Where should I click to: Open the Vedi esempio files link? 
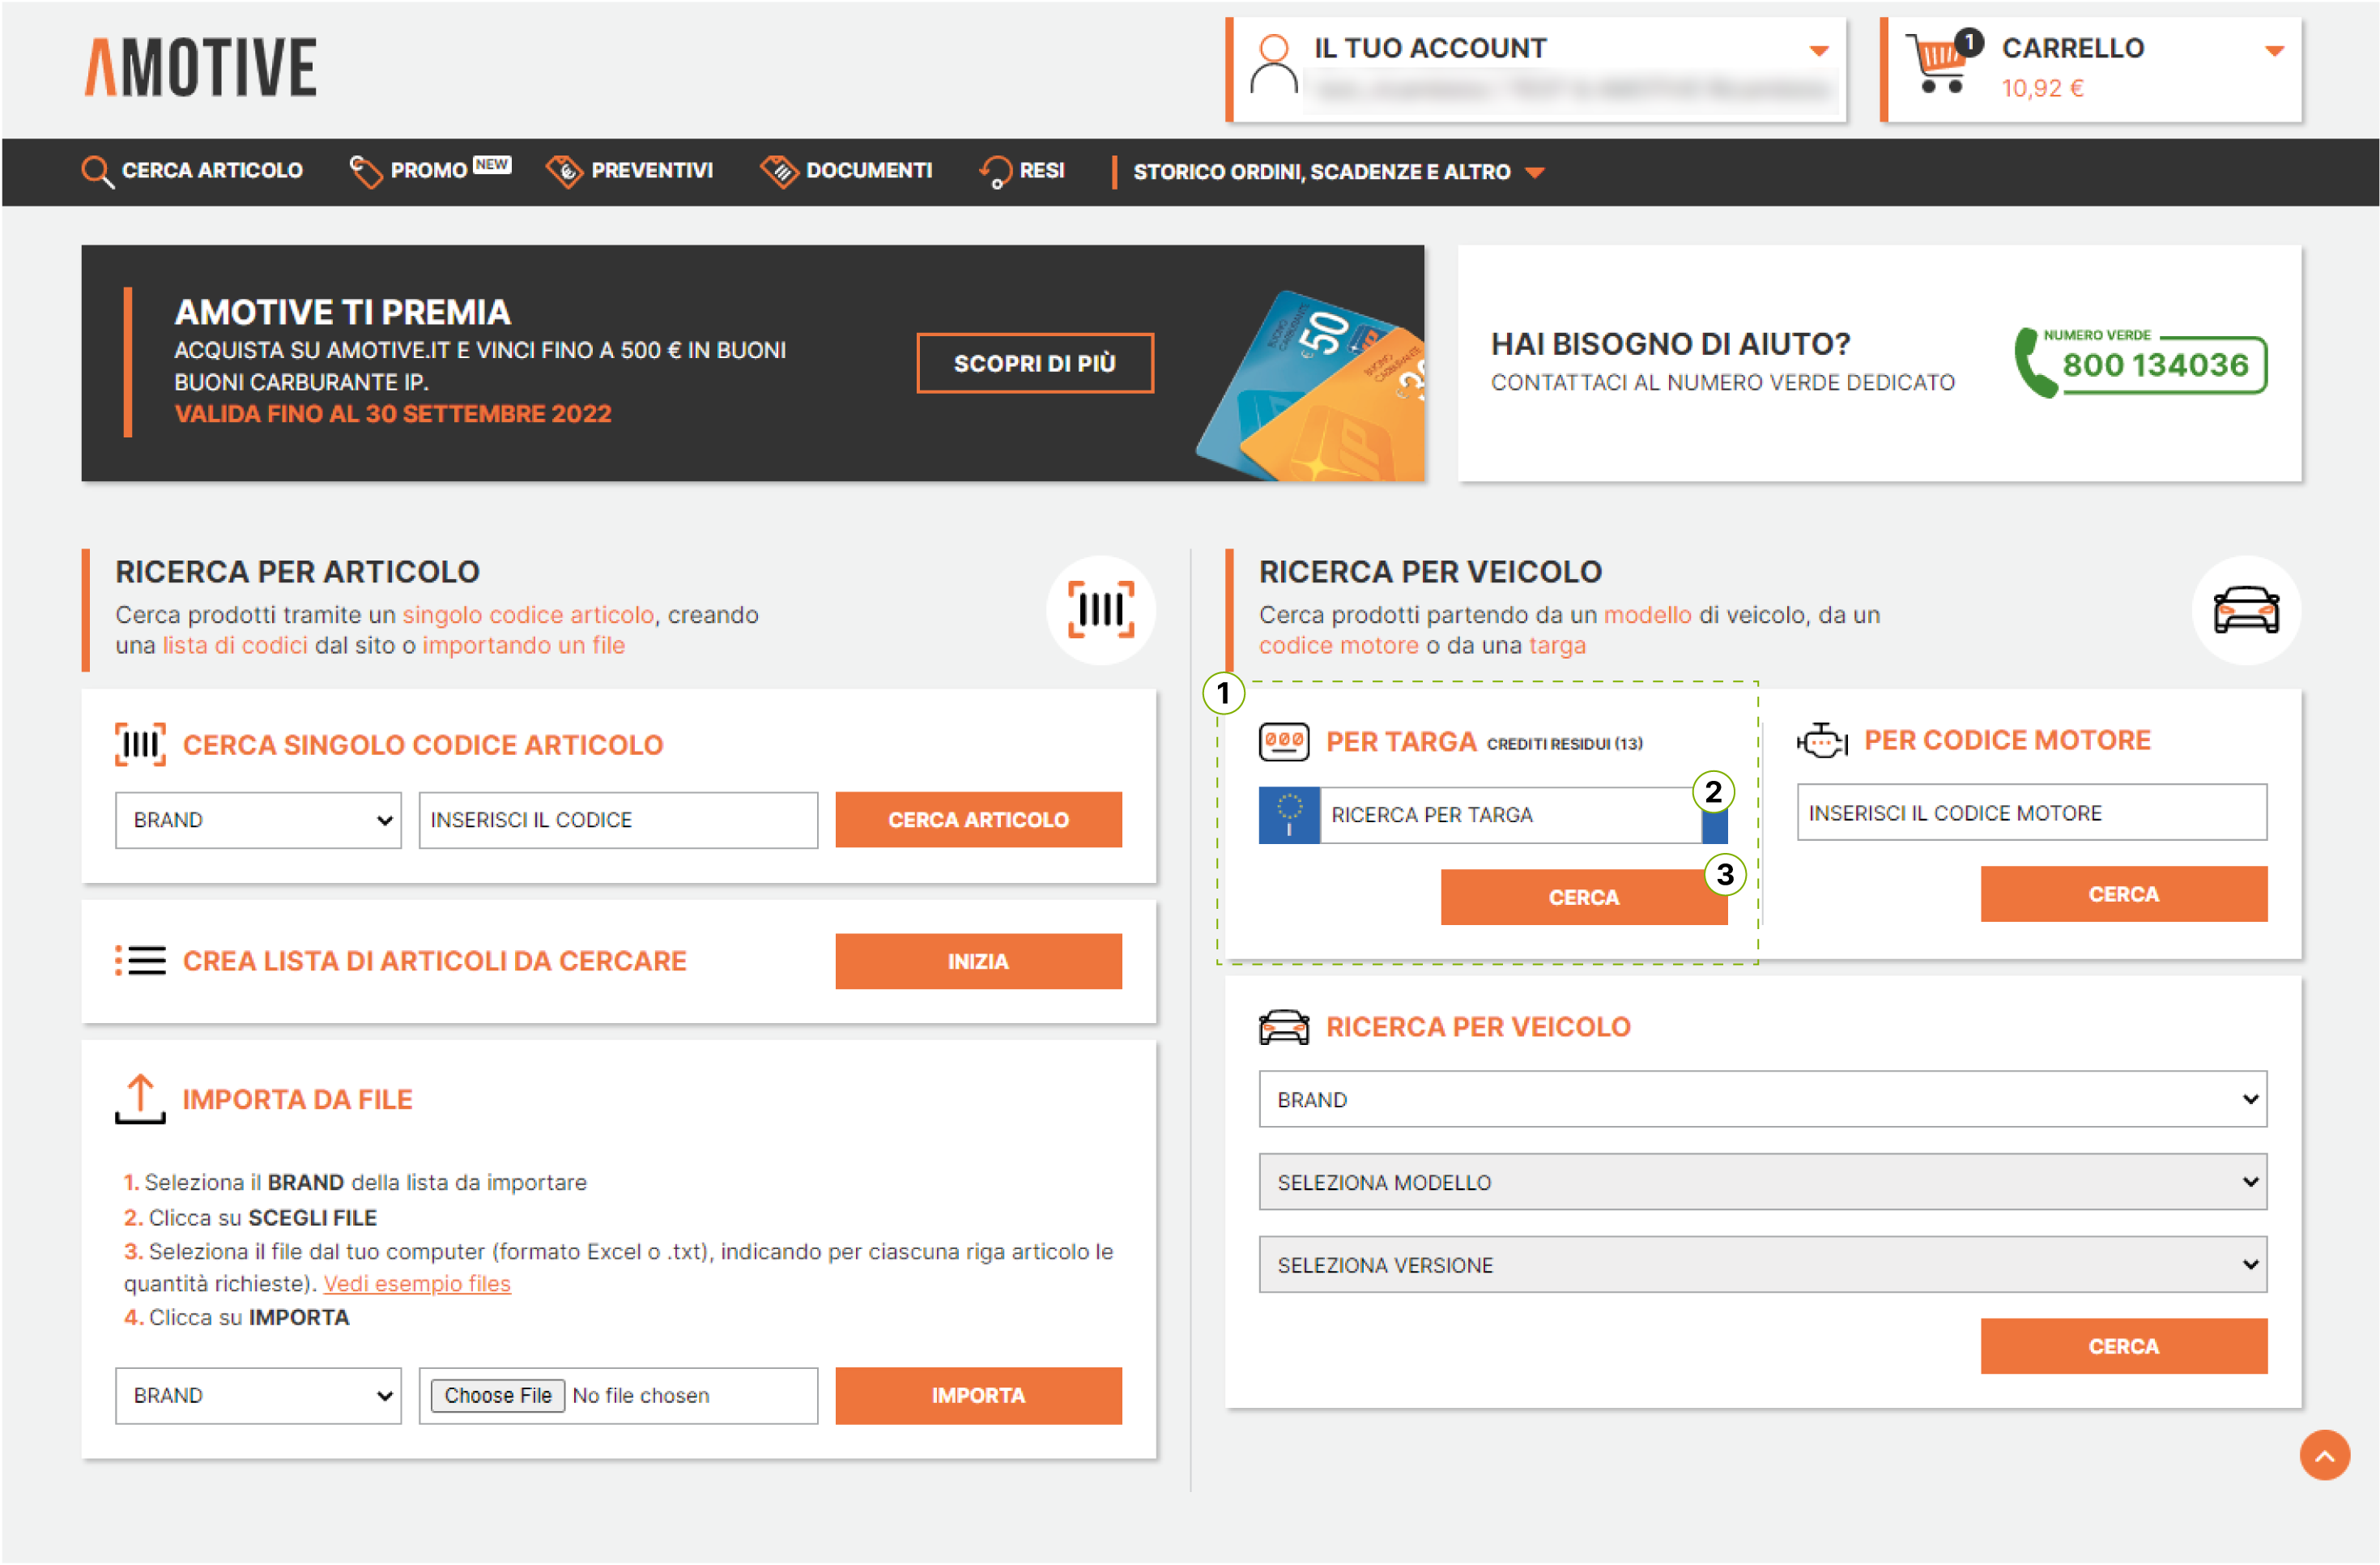point(417,1283)
